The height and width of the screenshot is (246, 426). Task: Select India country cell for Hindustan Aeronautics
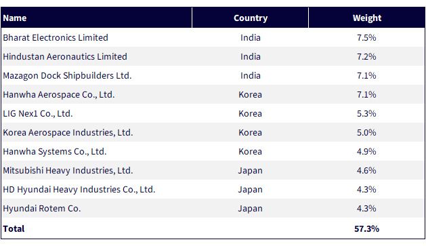click(x=250, y=56)
